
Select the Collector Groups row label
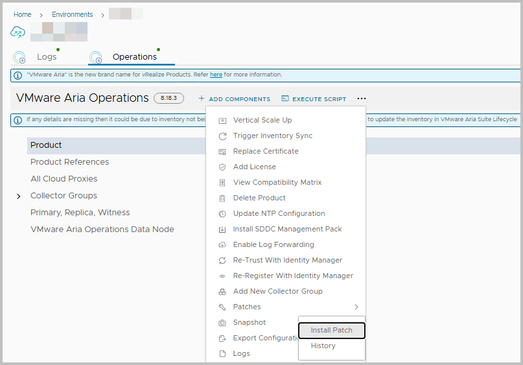tap(64, 196)
